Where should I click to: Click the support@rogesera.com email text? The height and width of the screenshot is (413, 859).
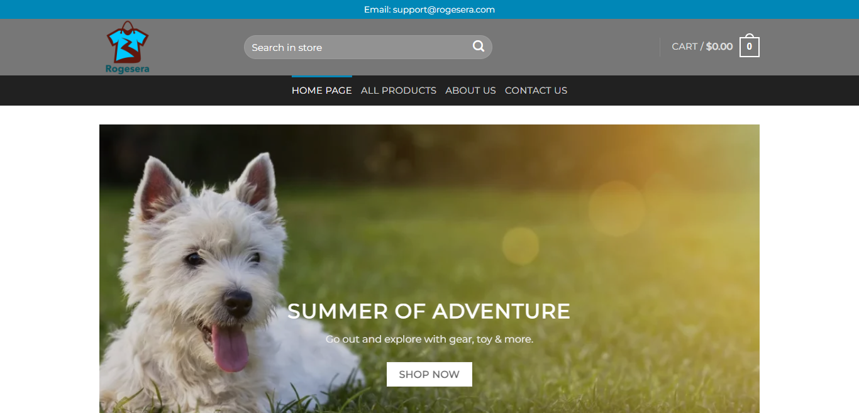[x=444, y=9]
